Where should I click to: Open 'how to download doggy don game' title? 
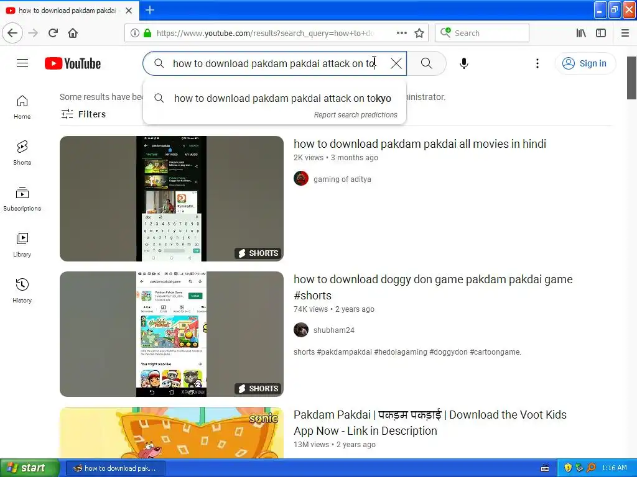(x=433, y=287)
